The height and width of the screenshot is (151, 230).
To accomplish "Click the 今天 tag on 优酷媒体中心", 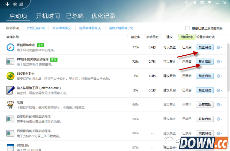I will [x=40, y=45].
